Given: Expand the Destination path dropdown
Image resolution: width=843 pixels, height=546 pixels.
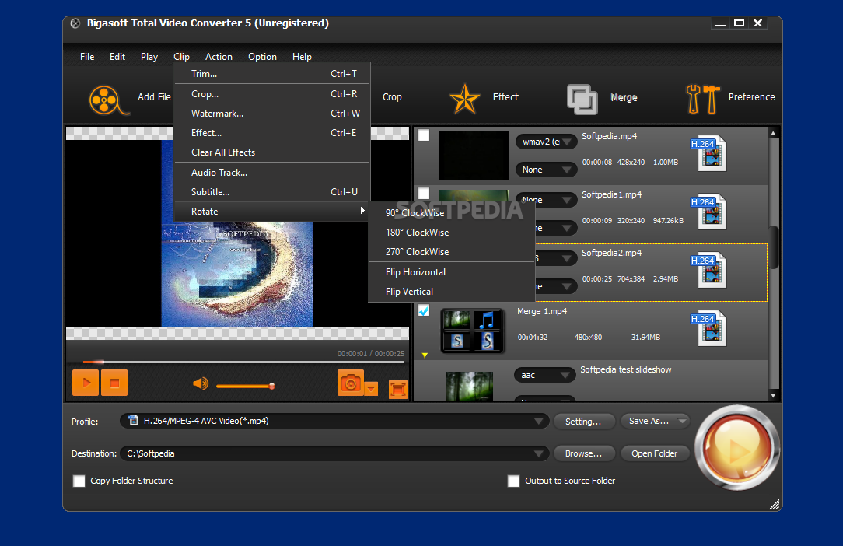Looking at the screenshot, I should (x=538, y=454).
